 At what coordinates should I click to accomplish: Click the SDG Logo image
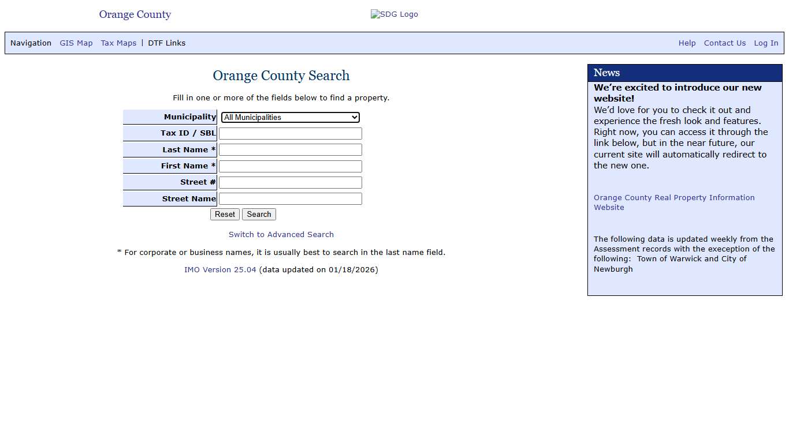pos(394,14)
